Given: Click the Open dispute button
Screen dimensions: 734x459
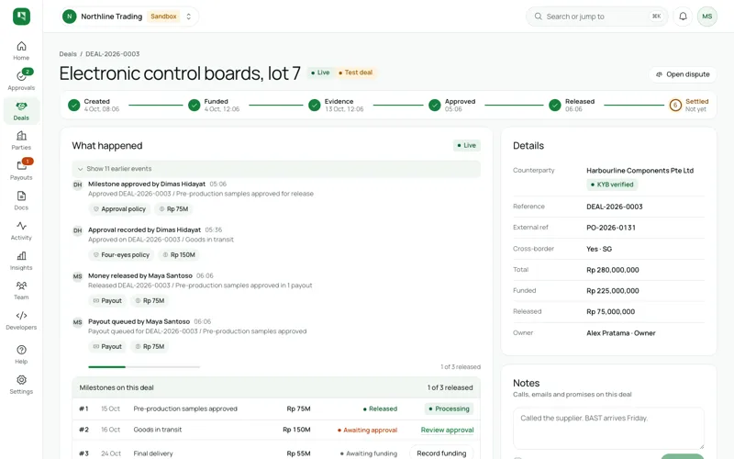Looking at the screenshot, I should pos(683,74).
